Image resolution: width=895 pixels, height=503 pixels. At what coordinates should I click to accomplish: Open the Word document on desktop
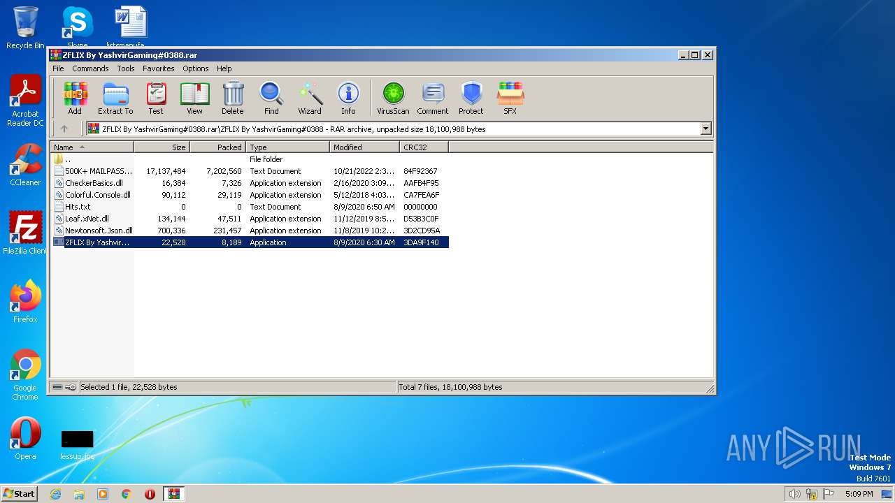(130, 27)
